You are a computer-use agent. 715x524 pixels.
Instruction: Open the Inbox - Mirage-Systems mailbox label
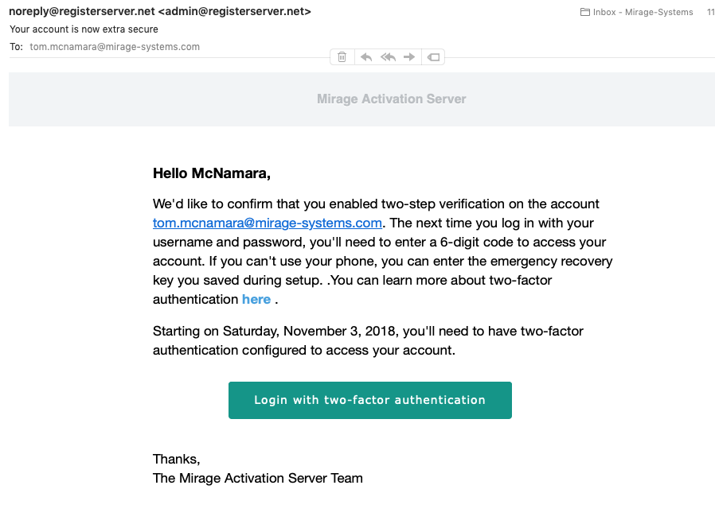click(643, 12)
